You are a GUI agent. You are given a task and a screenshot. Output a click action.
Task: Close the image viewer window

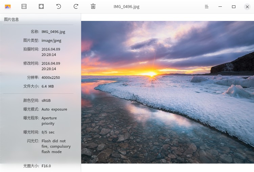click(247, 7)
